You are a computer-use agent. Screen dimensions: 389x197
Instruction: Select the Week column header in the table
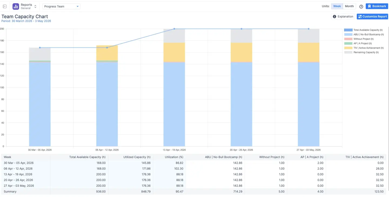(x=7, y=157)
